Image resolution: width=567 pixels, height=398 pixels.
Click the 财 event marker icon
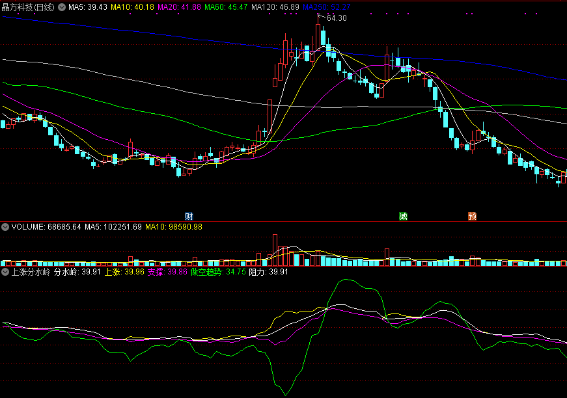tap(189, 216)
